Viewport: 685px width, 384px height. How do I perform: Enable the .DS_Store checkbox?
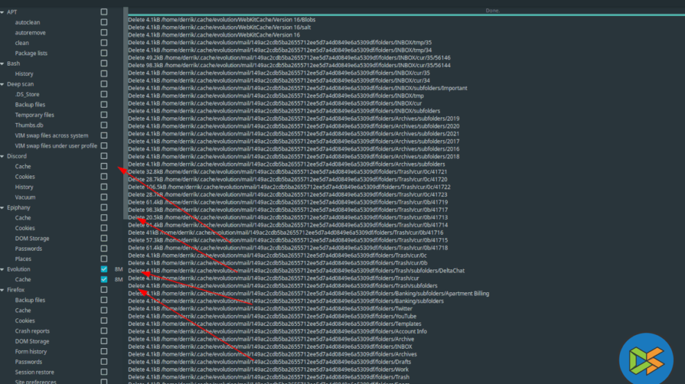[x=104, y=94]
